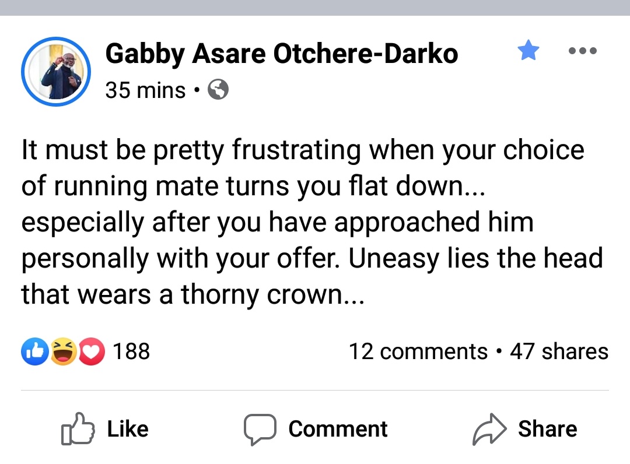This screenshot has height=464, width=630.
Task: Open the three-dot post options menu
Action: tap(582, 51)
